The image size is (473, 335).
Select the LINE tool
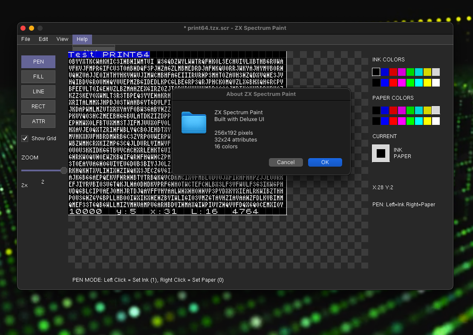point(38,92)
